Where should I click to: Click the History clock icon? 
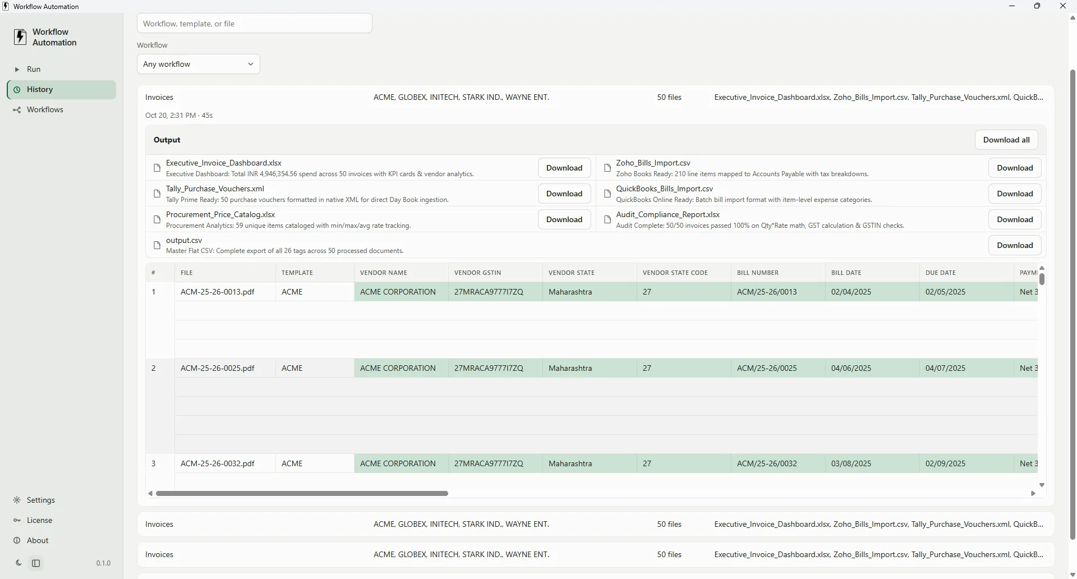pos(17,89)
